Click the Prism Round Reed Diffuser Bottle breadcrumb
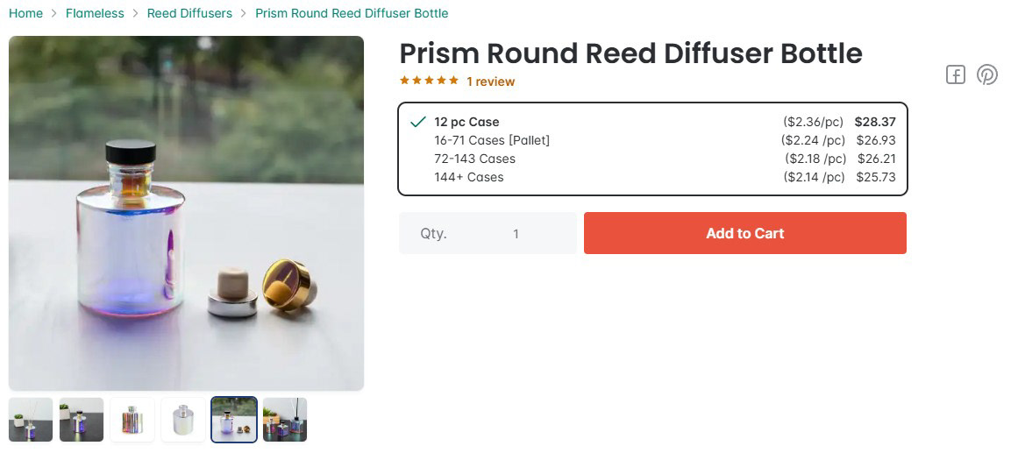 click(x=352, y=13)
